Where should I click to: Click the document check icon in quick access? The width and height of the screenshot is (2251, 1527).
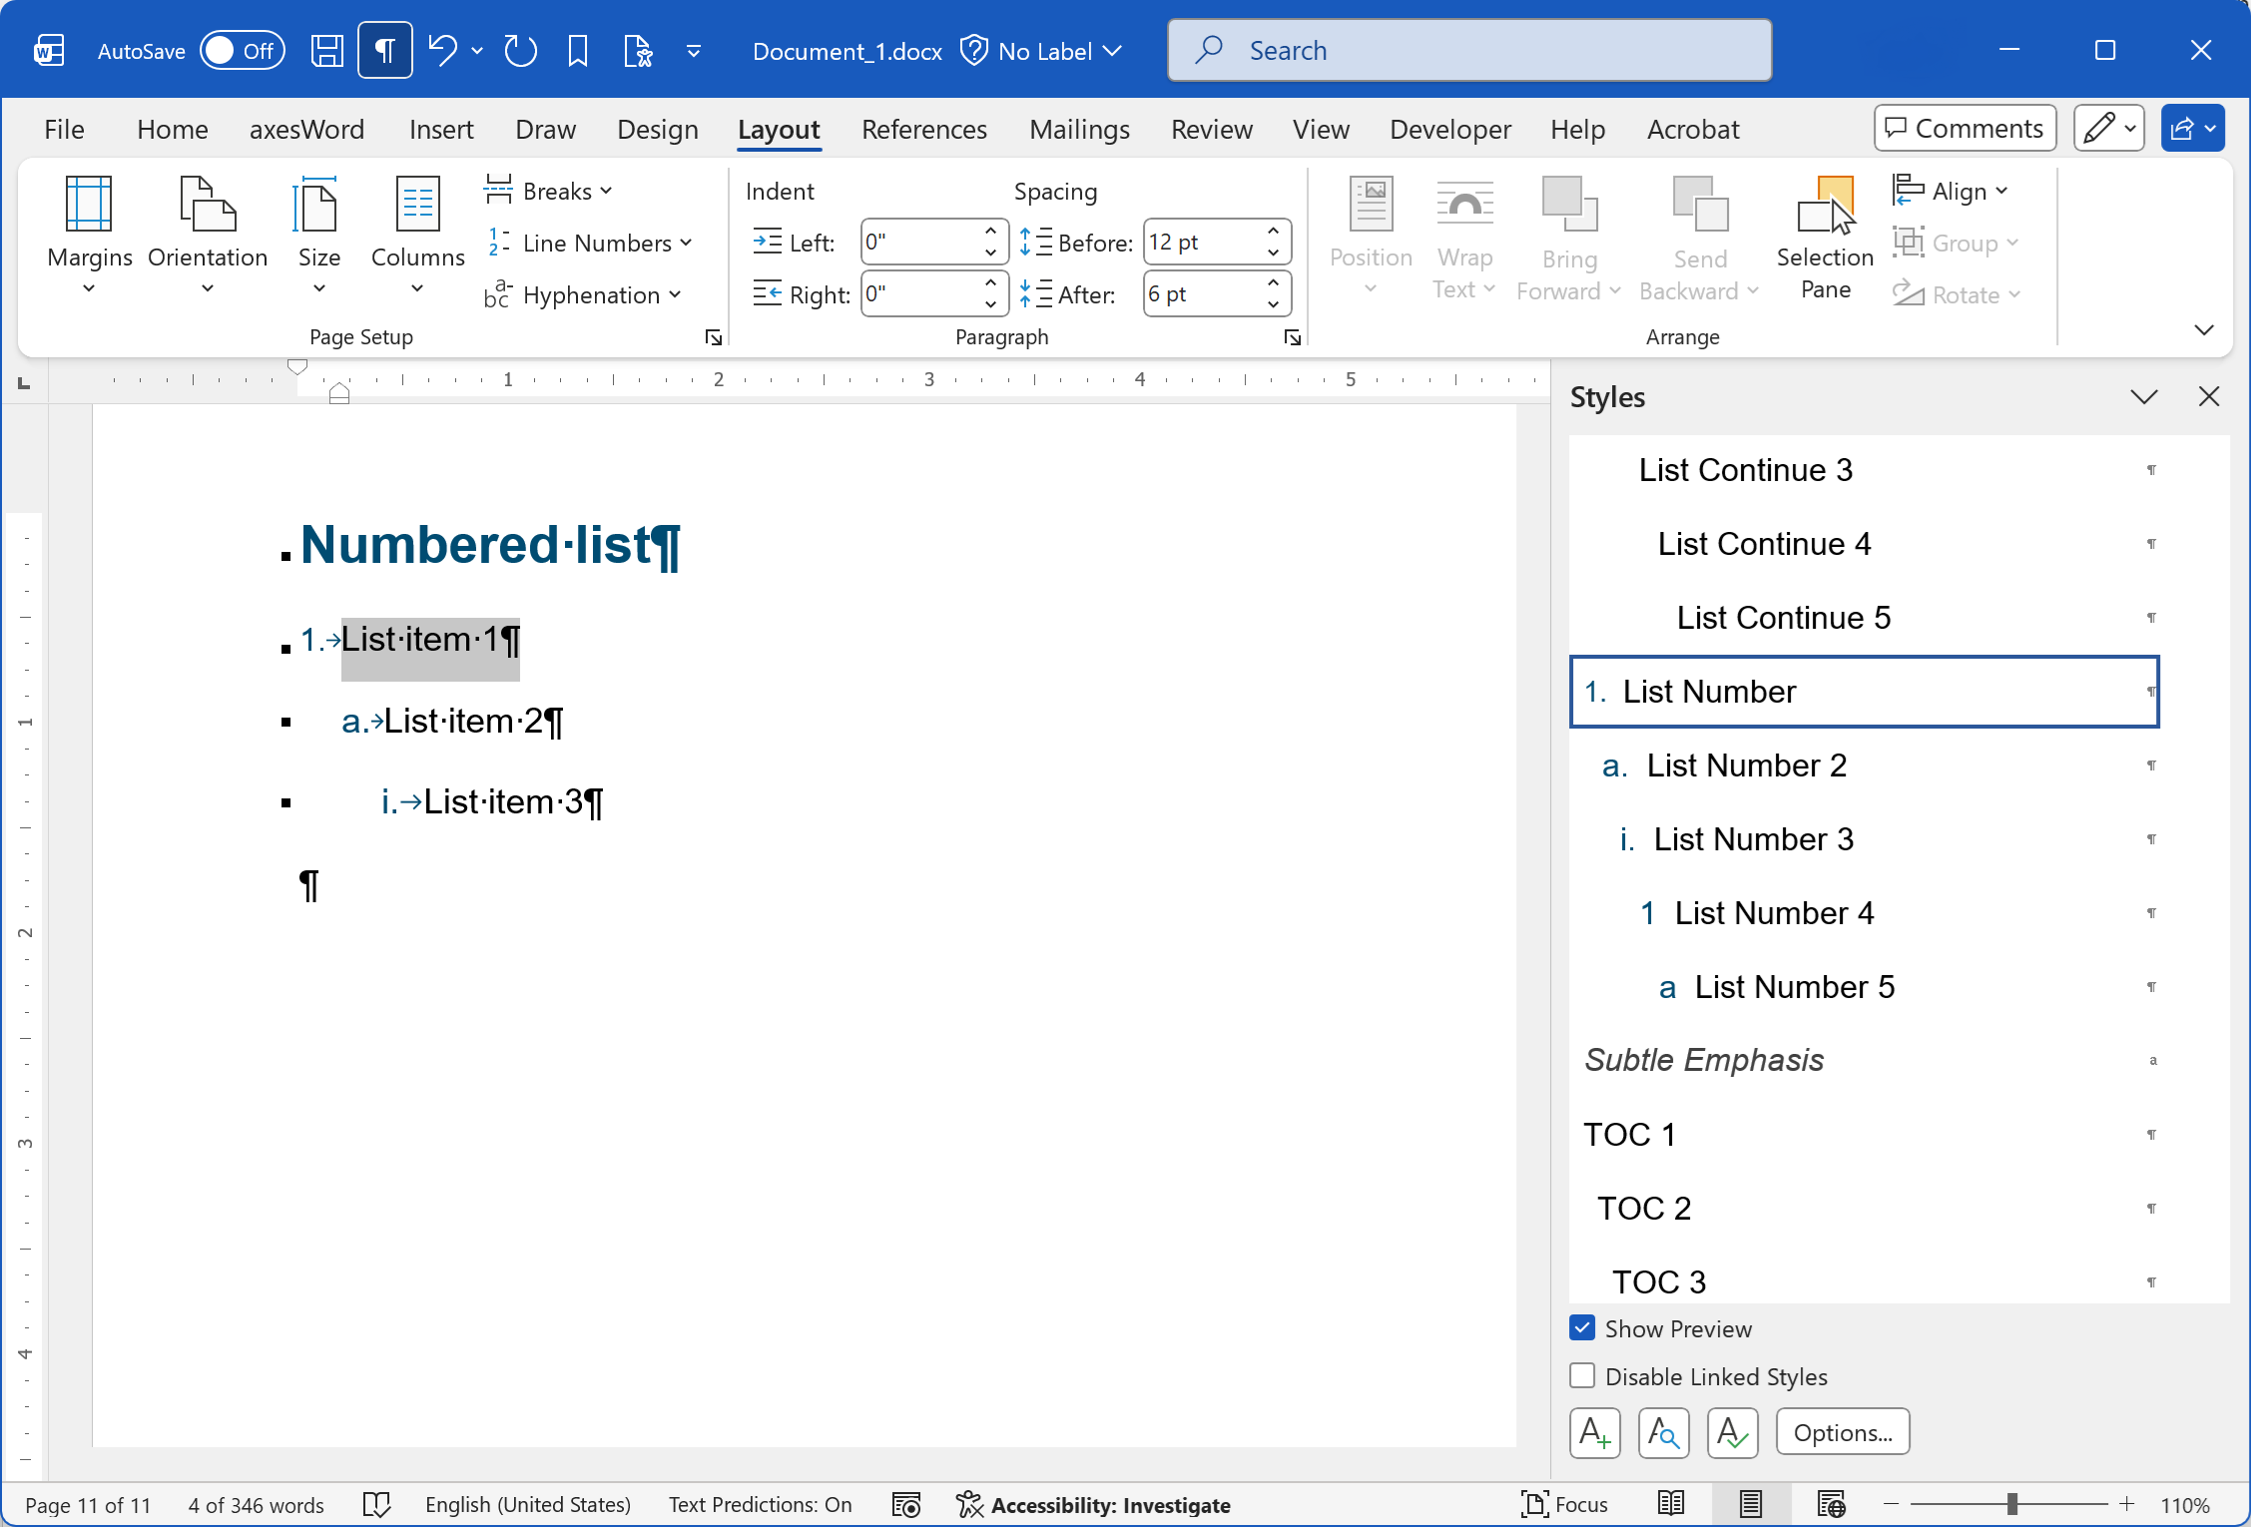(x=637, y=51)
